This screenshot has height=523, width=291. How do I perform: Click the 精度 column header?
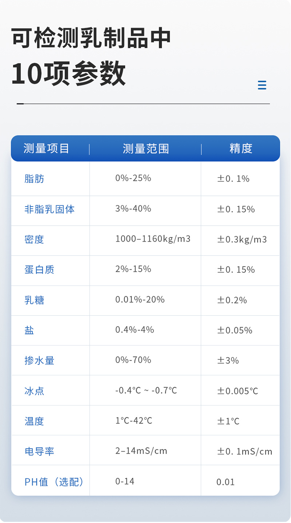point(241,148)
